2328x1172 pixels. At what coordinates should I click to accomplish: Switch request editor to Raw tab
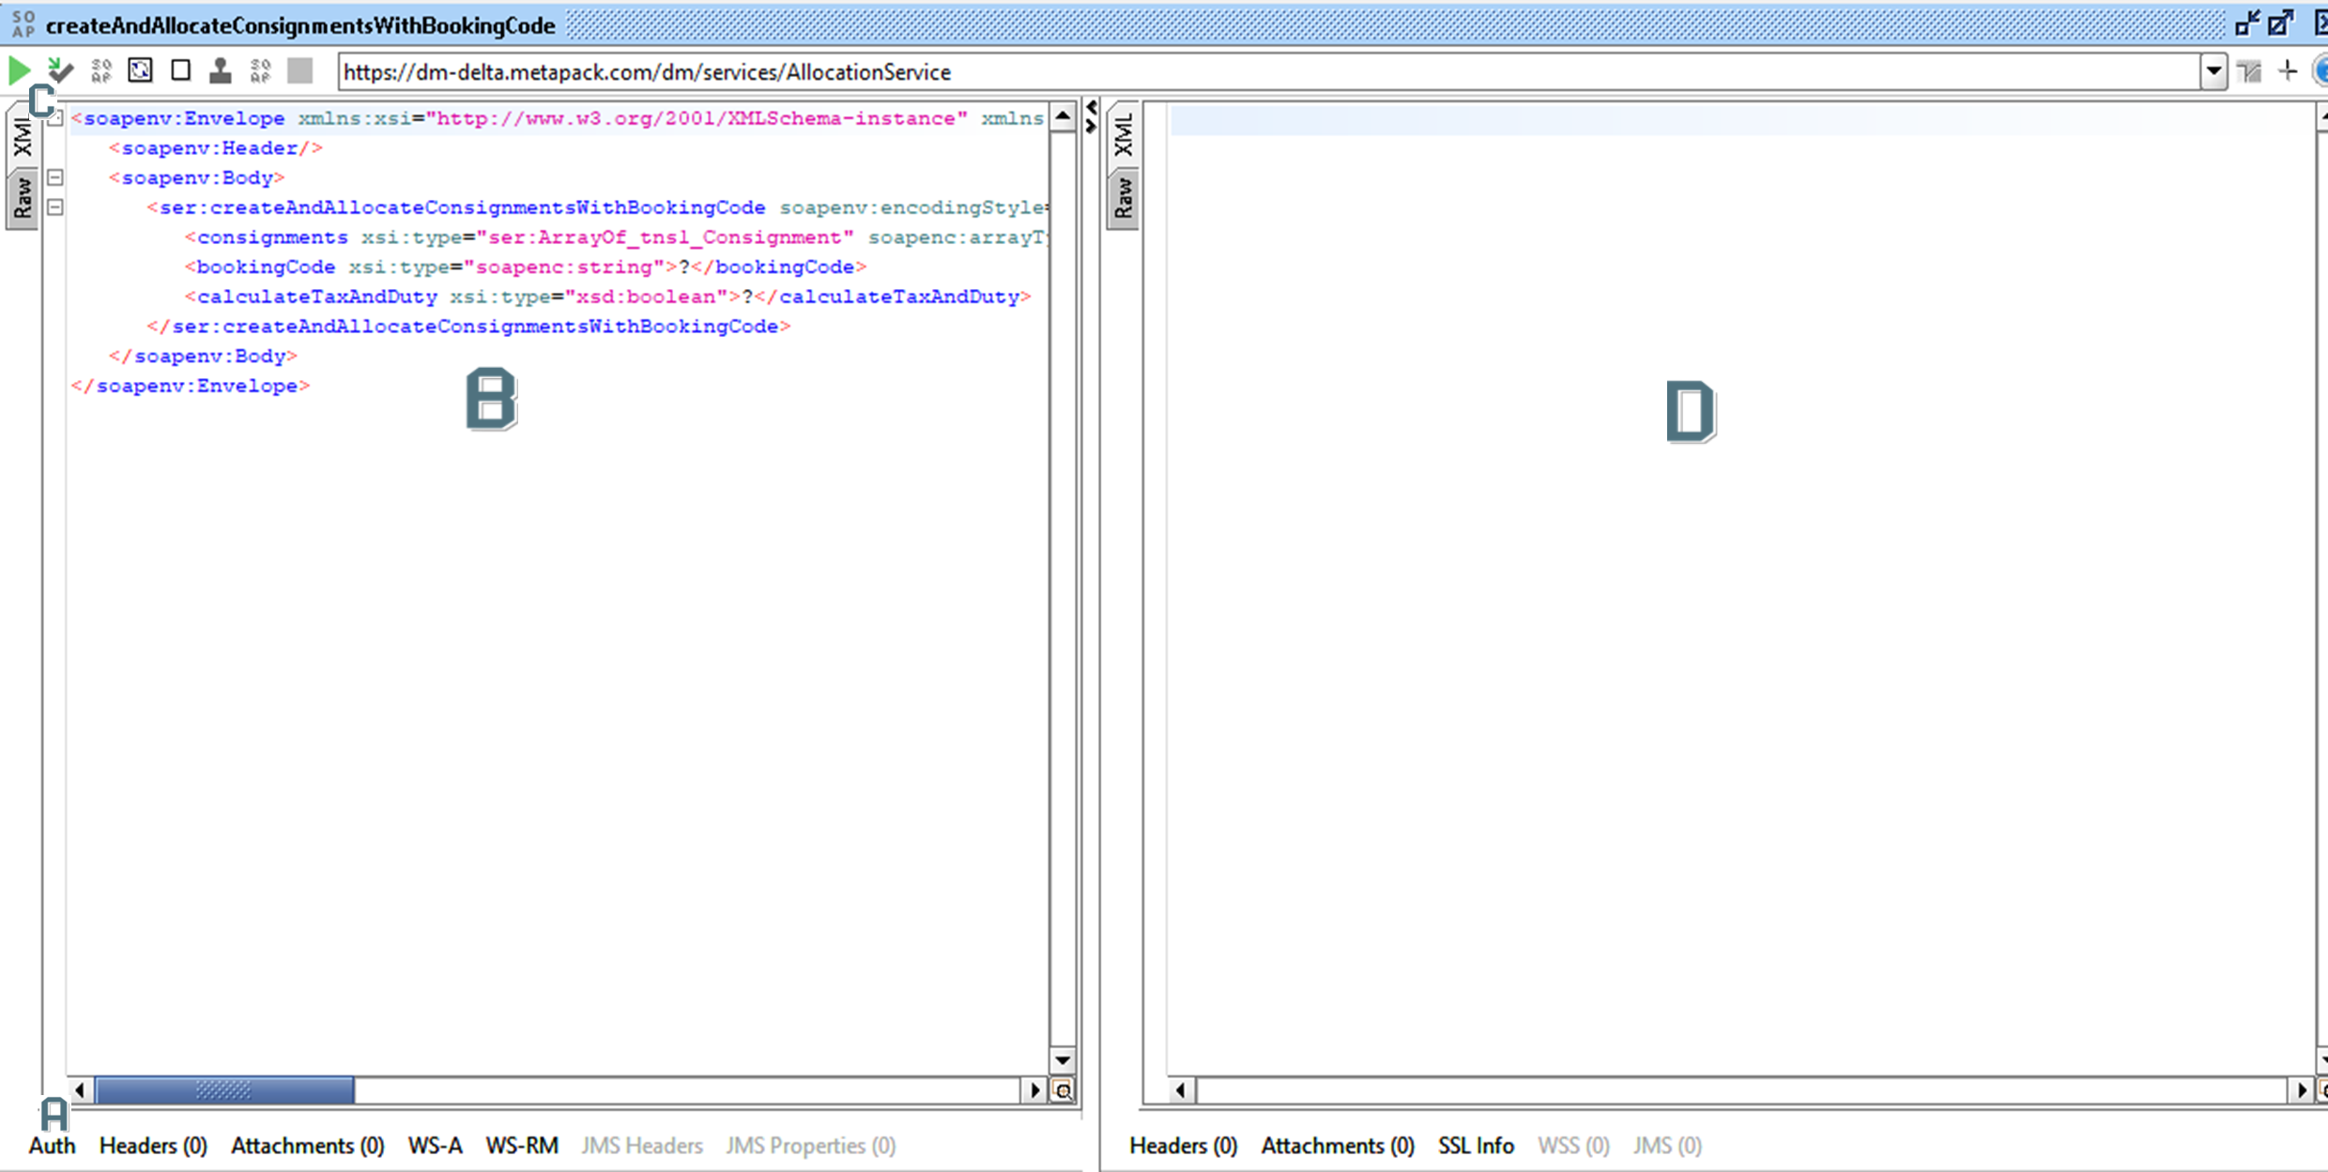(23, 198)
